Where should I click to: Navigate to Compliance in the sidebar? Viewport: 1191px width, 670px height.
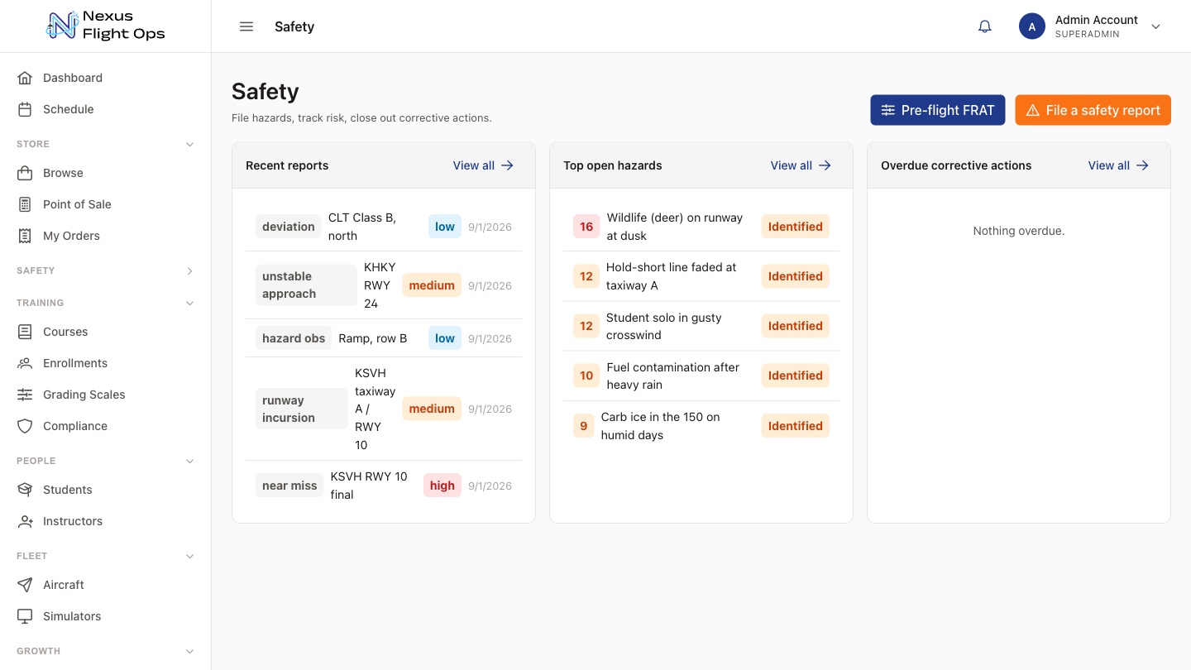coord(106,426)
